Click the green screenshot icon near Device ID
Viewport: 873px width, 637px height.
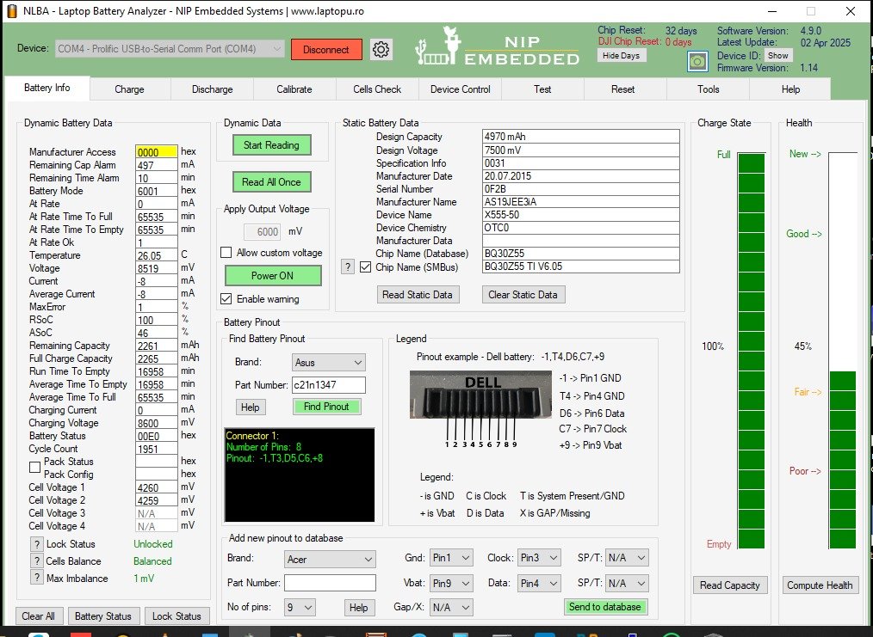click(697, 61)
